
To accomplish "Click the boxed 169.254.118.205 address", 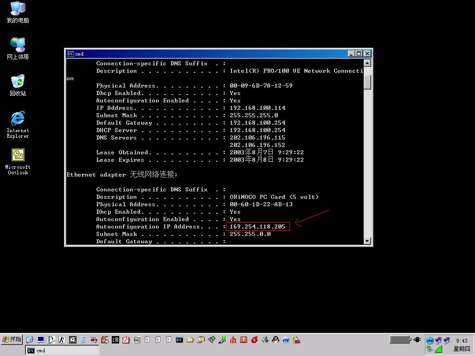I will tap(257, 226).
